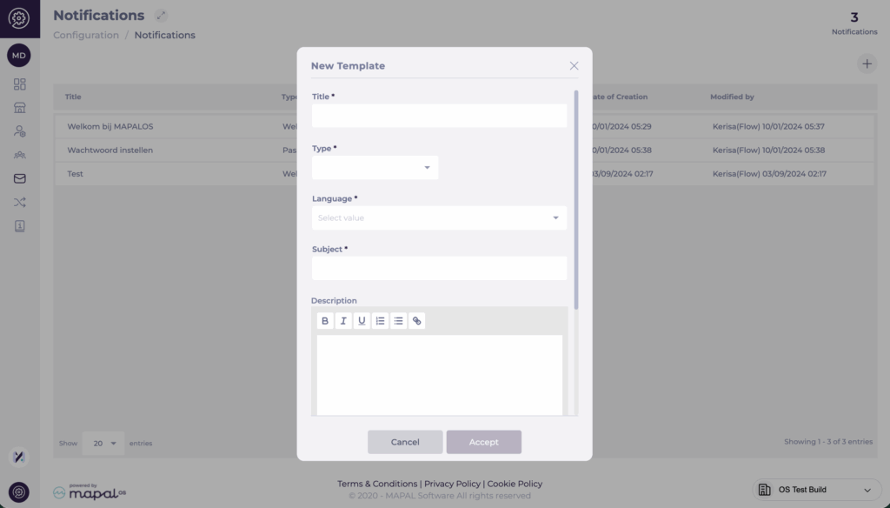Click the New Template dialog scrollbar
890x508 pixels.
tap(575, 200)
